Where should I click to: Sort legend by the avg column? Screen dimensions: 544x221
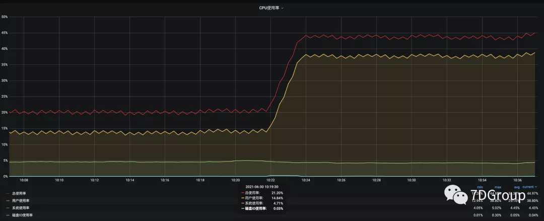click(x=517, y=187)
